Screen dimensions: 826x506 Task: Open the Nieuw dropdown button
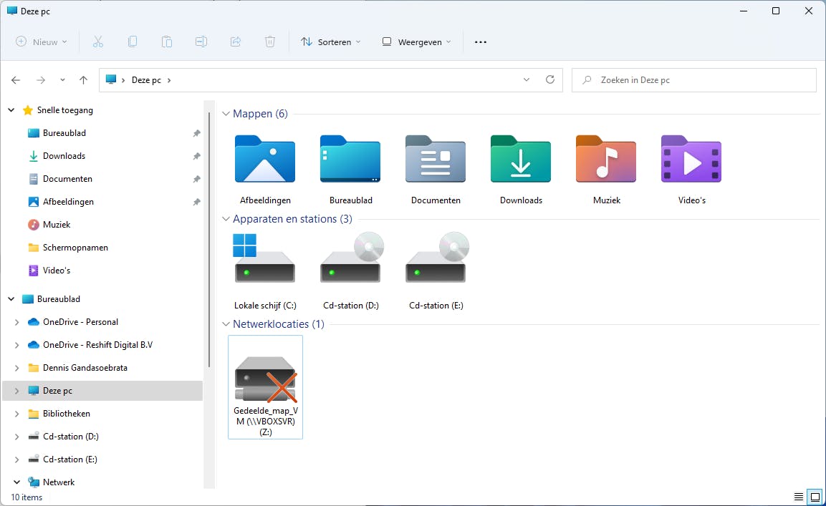point(42,42)
